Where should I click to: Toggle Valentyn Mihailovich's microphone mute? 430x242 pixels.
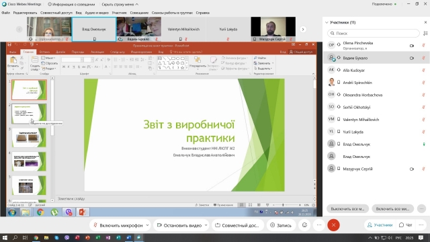click(x=423, y=120)
